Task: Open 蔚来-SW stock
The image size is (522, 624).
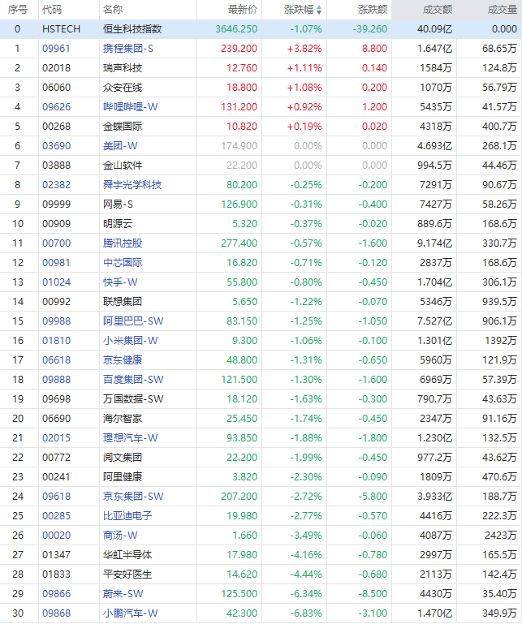Action: pos(123,594)
